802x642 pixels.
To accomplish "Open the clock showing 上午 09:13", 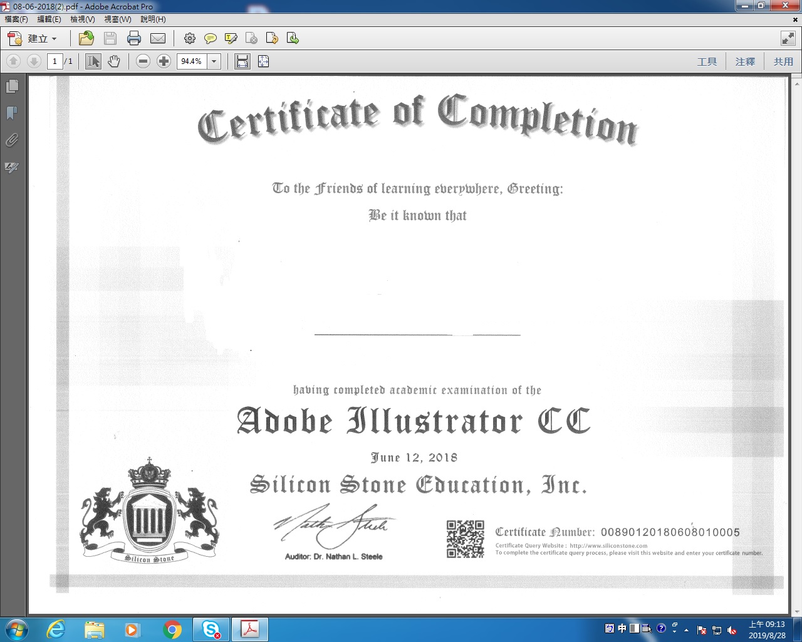I will point(767,629).
